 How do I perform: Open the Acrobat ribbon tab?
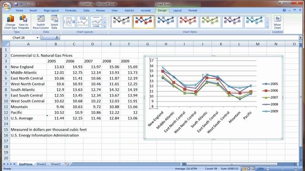[x=146, y=10]
